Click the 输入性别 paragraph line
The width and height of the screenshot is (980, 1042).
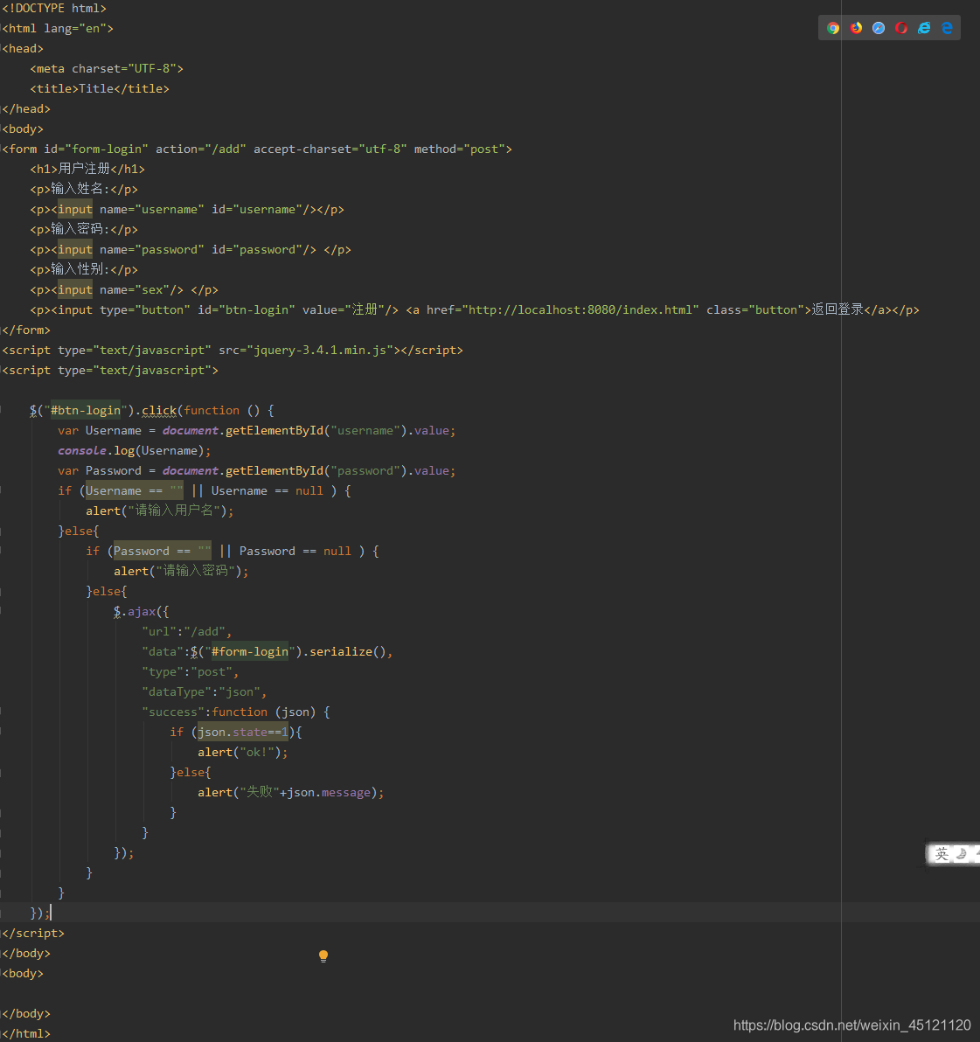pyautogui.click(x=84, y=269)
